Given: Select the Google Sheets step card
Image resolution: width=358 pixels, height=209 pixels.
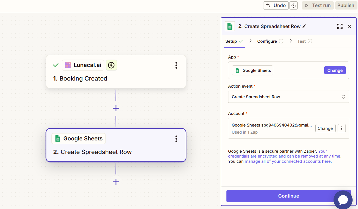Looking at the screenshot, I should pos(116,145).
